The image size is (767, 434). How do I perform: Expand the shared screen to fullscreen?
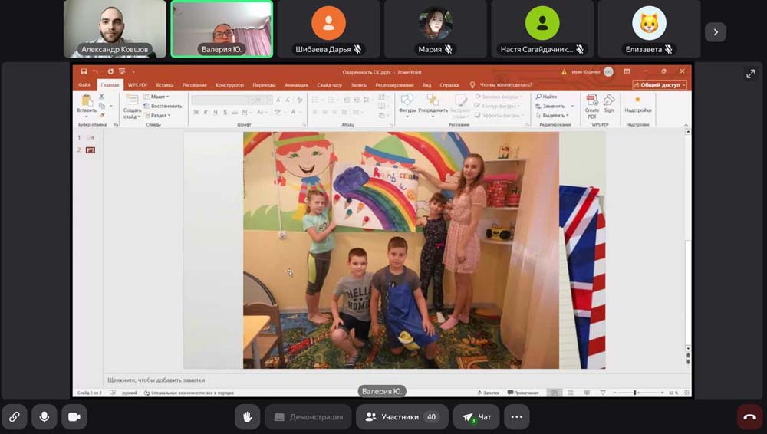[x=750, y=74]
